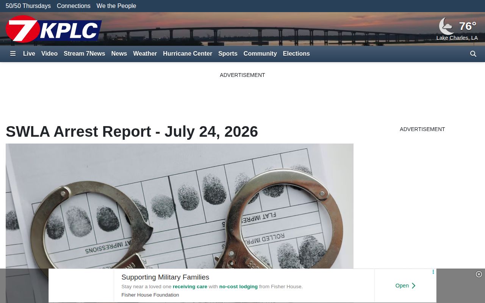Select Live in the navigation bar

(x=29, y=54)
